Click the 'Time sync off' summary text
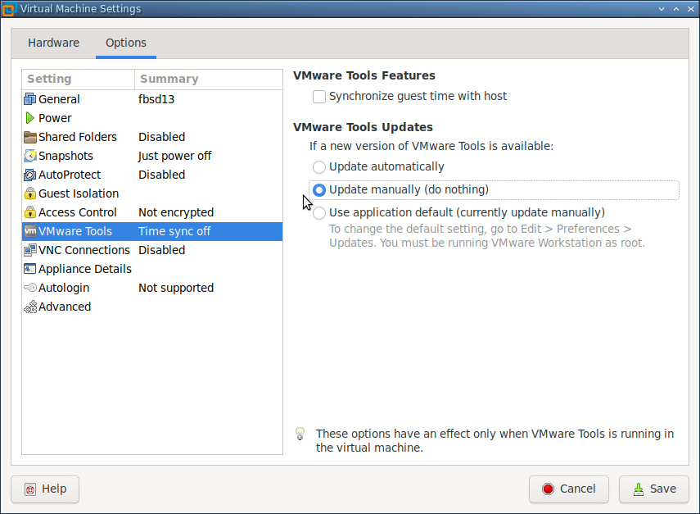The height and width of the screenshot is (514, 700). (174, 231)
